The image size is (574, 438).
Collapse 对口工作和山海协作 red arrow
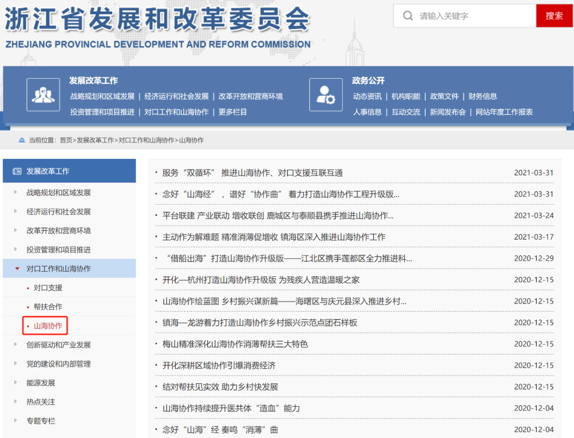coord(17,269)
